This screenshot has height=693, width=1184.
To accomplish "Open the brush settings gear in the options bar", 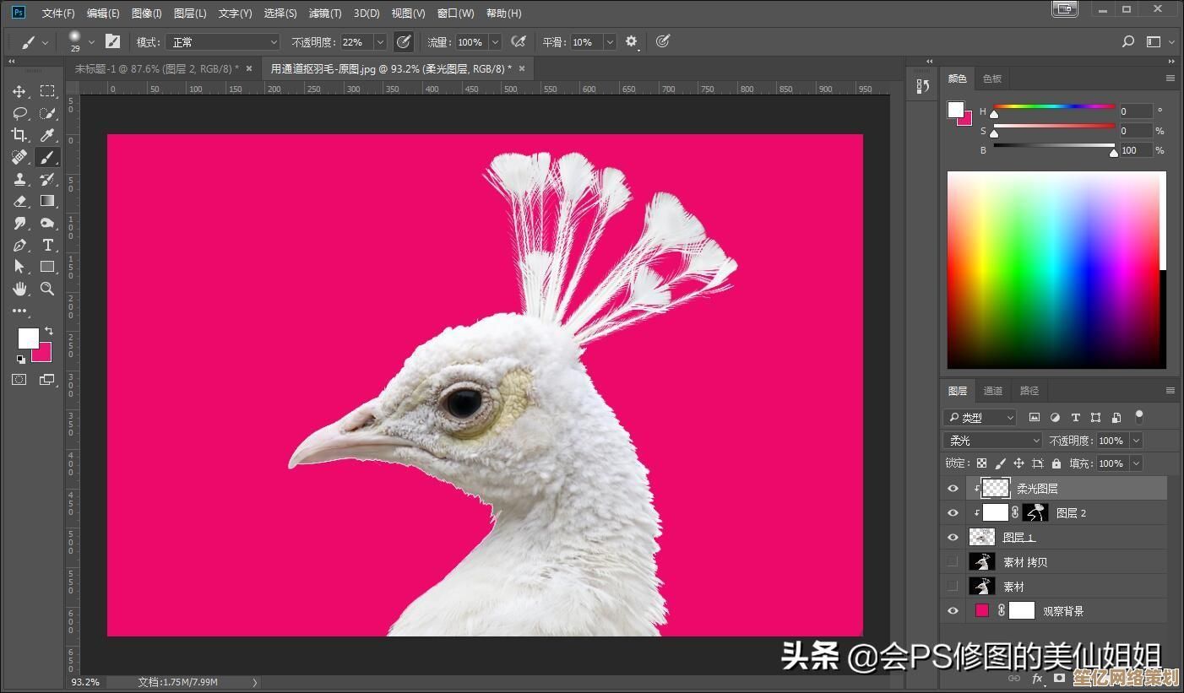I will pyautogui.click(x=632, y=41).
